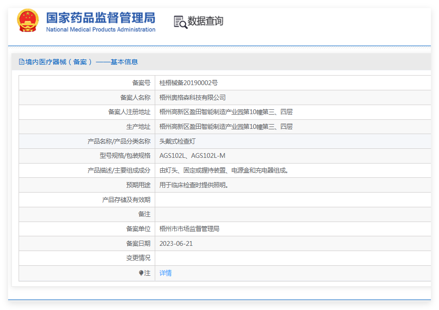Select filing number 桂梧械备20190002号
This screenshot has height=310, width=439.
[189, 83]
